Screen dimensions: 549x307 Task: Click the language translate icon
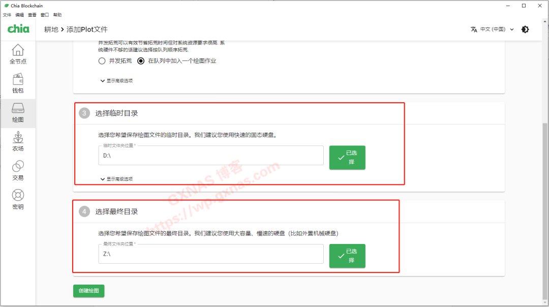tap(474, 29)
